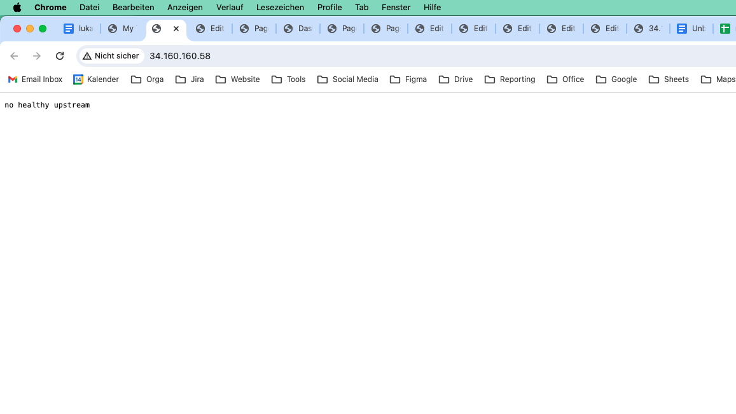The height and width of the screenshot is (414, 736).
Task: Open the Tab menu in menu bar
Action: (361, 8)
